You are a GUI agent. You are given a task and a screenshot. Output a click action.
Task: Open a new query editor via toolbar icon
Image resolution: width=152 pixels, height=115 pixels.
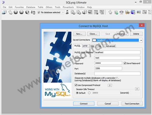pos(10,12)
